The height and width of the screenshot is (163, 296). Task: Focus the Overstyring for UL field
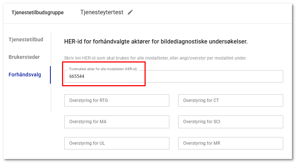(116, 143)
